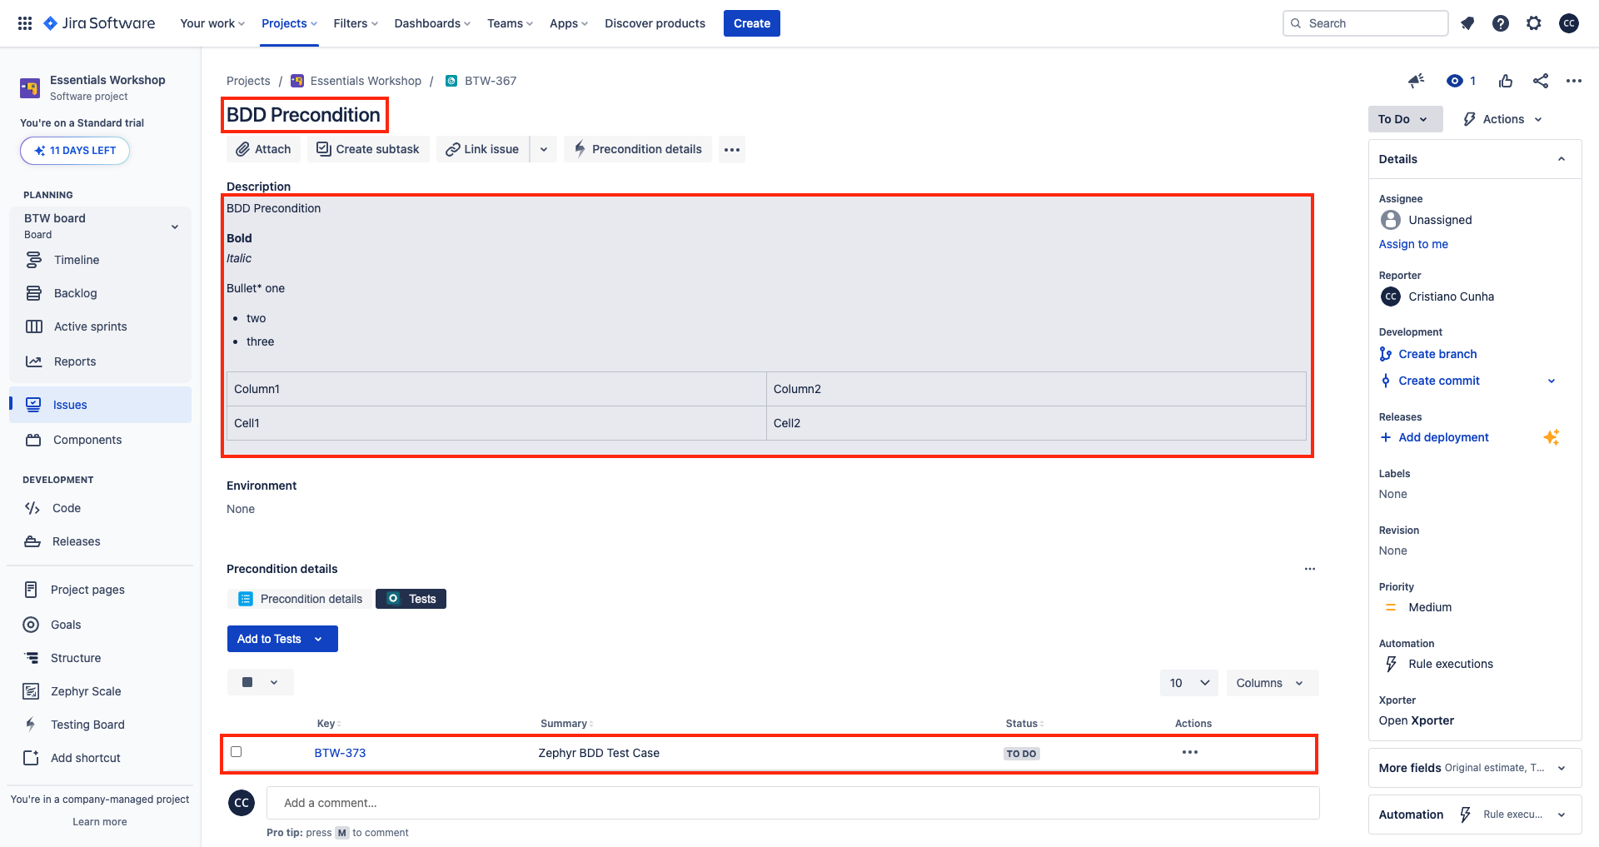Switch to the Precondition details tab
Viewport: 1599px width, 847px height.
coord(300,599)
